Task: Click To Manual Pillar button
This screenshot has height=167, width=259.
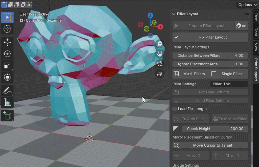Action: [230, 119]
